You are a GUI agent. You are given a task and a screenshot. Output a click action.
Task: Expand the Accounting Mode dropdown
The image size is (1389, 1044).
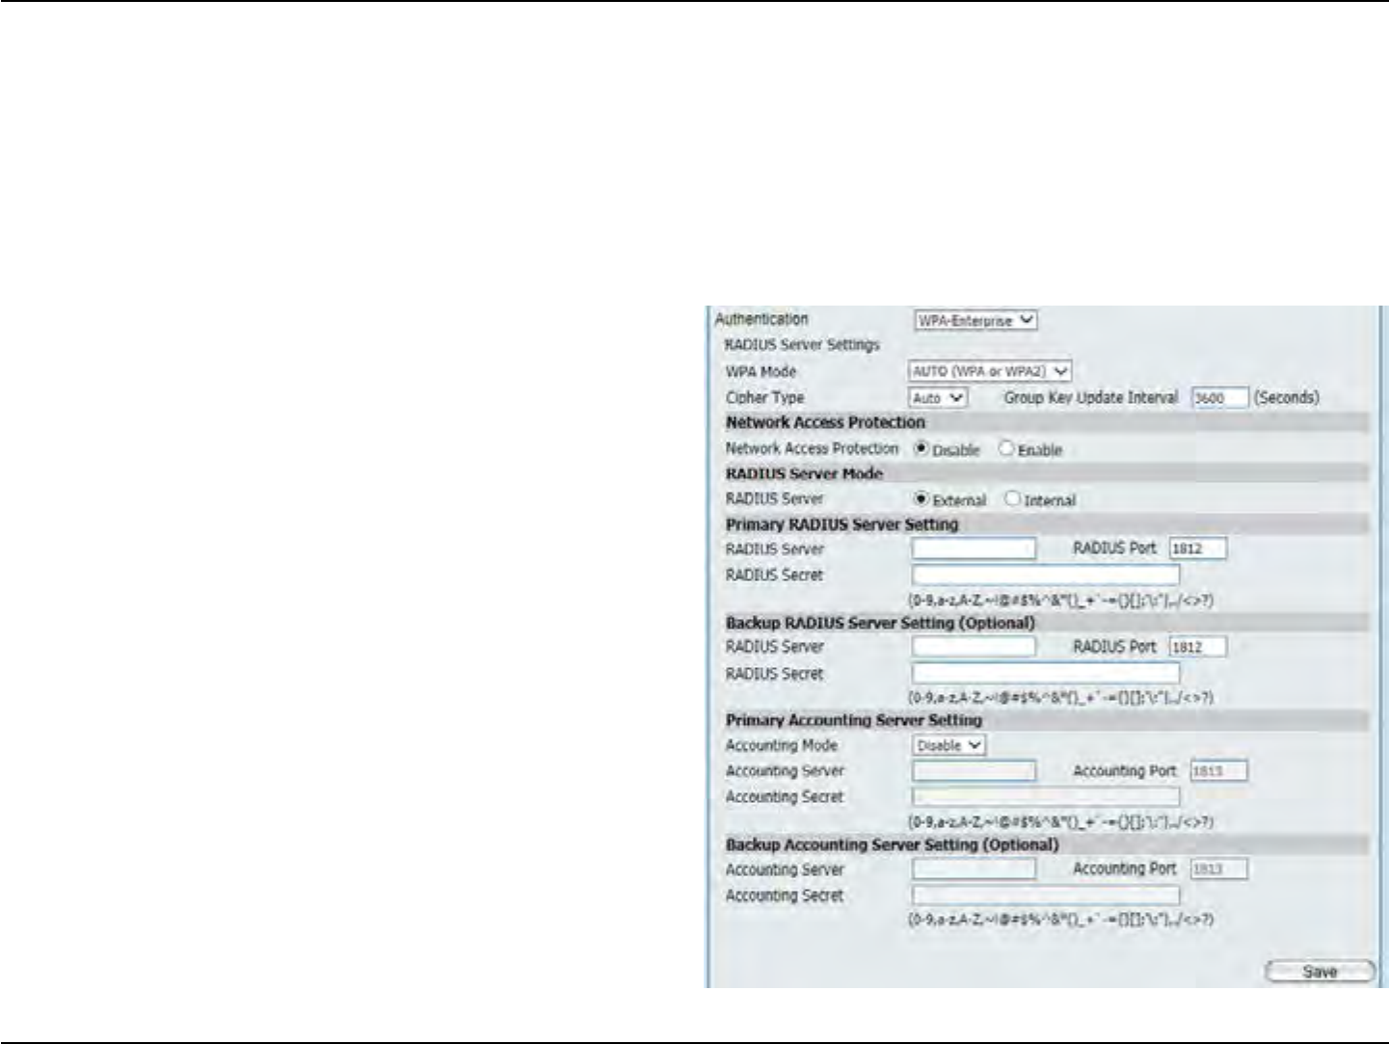coord(948,745)
